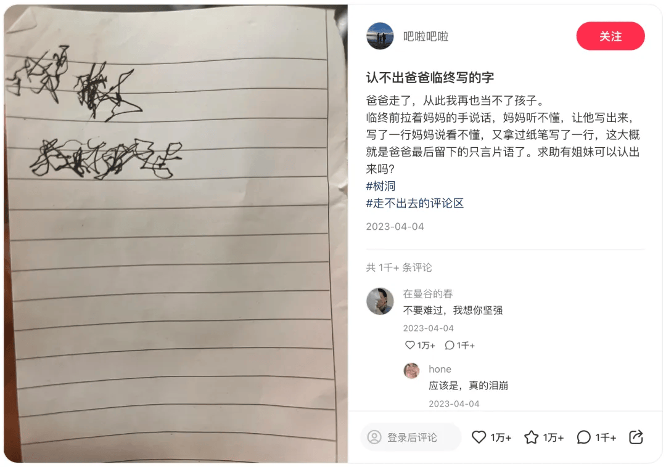Reply to 在曼谷的春's comment bubble icon

(450, 345)
